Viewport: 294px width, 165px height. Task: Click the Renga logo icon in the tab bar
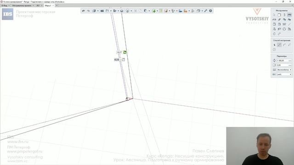[x=3, y=5]
